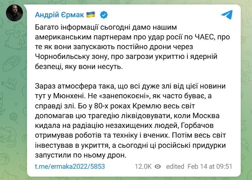Image resolution: width=252 pixels, height=180 pixels.
Task: Click the 12.0K view counter
Action: tap(143, 166)
